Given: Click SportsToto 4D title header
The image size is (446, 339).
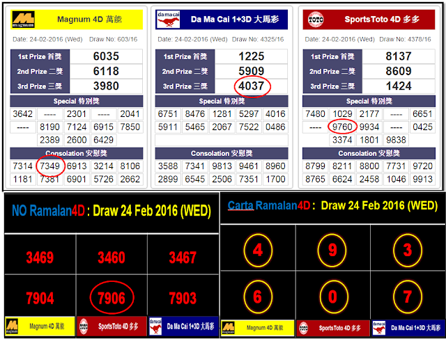Looking at the screenshot, I should tap(369, 19).
